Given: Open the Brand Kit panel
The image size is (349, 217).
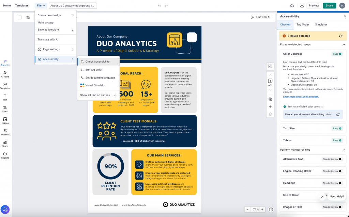Looking at the screenshot, I should click(x=5, y=62).
